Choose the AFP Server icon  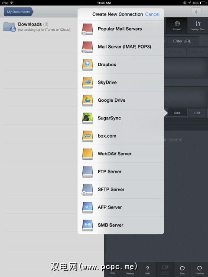tap(88, 207)
